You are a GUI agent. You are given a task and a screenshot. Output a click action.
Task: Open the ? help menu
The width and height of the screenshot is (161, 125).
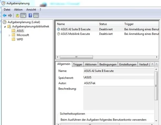point(40,9)
